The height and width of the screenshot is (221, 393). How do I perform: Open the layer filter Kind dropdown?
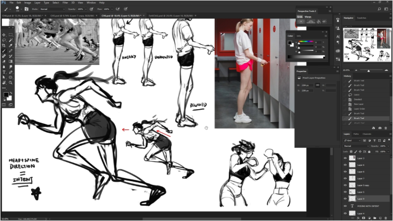pos(352,140)
